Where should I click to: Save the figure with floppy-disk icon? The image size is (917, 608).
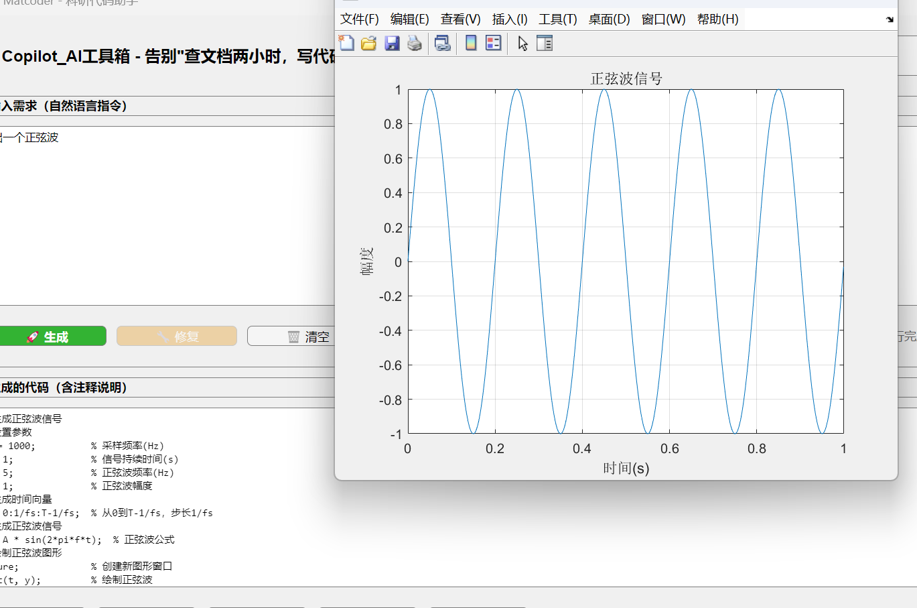click(x=392, y=44)
